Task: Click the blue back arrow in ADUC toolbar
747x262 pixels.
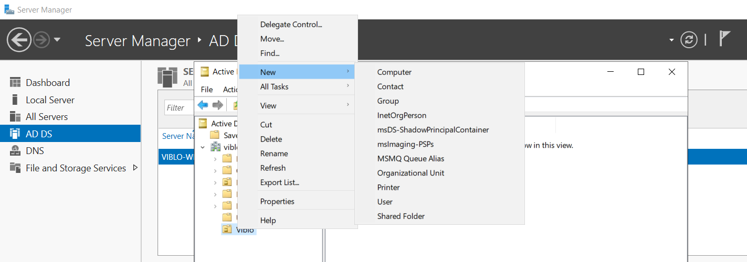Action: pos(203,105)
